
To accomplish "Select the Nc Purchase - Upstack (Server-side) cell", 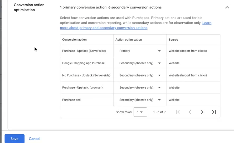I will click(86, 75).
